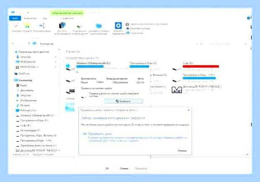
Task: Click the Средства работы с дисками contextual tab
Action: [x=67, y=13]
